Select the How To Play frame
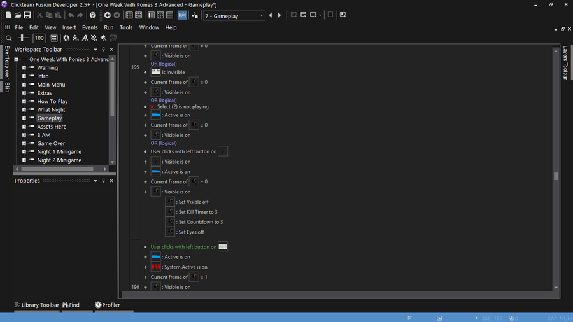Image resolution: width=573 pixels, height=322 pixels. click(52, 101)
